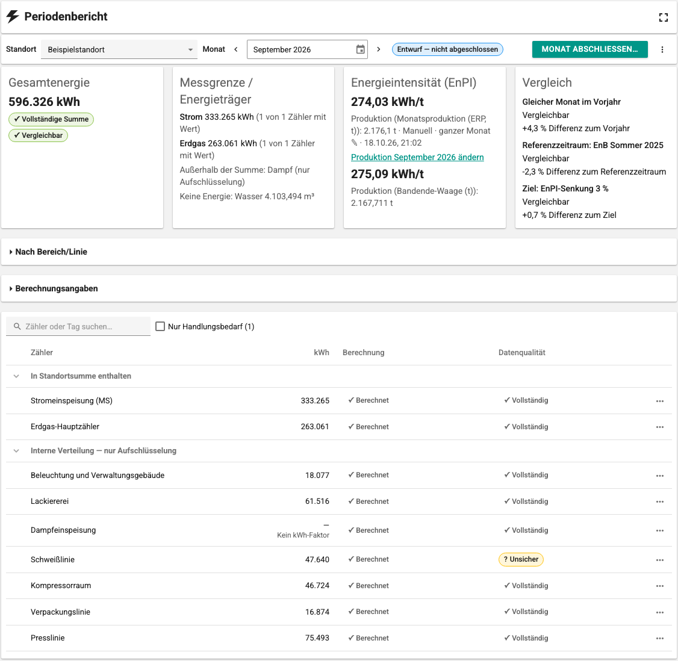Click the Kein kWh-Faktor note under Dampfeinspeisung
Image resolution: width=678 pixels, height=661 pixels.
click(303, 535)
